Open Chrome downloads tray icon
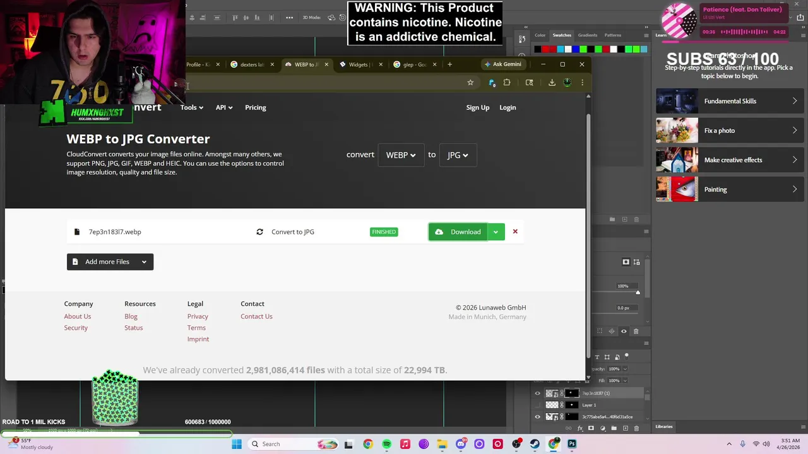 pyautogui.click(x=552, y=83)
